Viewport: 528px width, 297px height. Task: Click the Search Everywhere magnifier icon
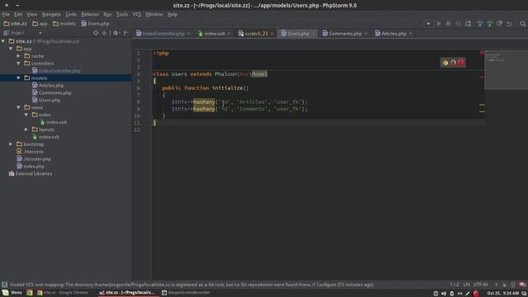click(x=522, y=24)
